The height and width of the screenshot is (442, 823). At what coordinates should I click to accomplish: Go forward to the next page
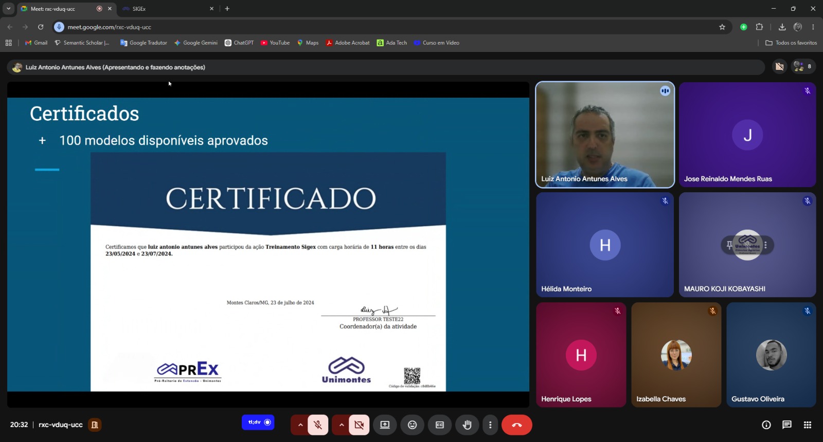(x=25, y=27)
